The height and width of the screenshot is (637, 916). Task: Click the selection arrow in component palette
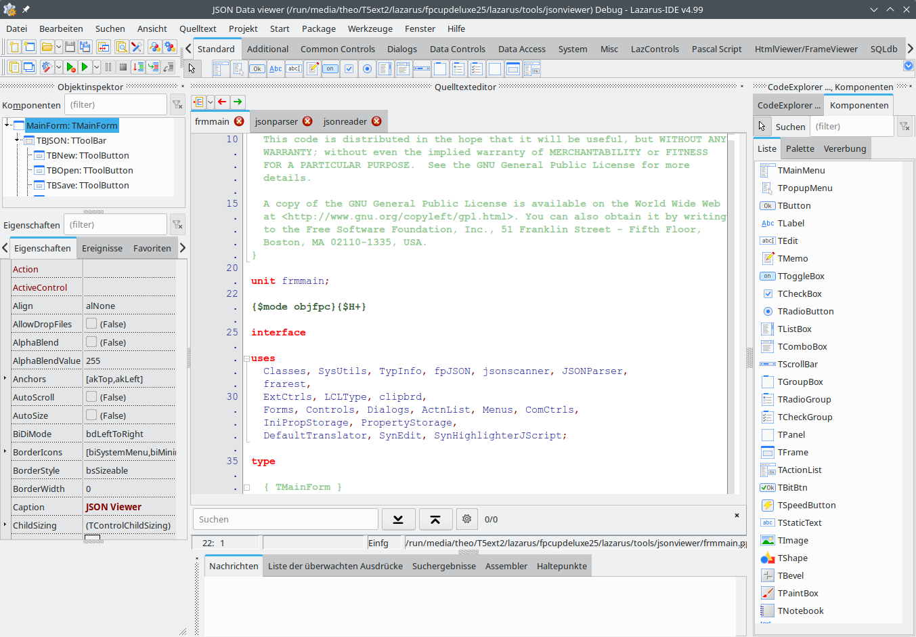coord(192,68)
